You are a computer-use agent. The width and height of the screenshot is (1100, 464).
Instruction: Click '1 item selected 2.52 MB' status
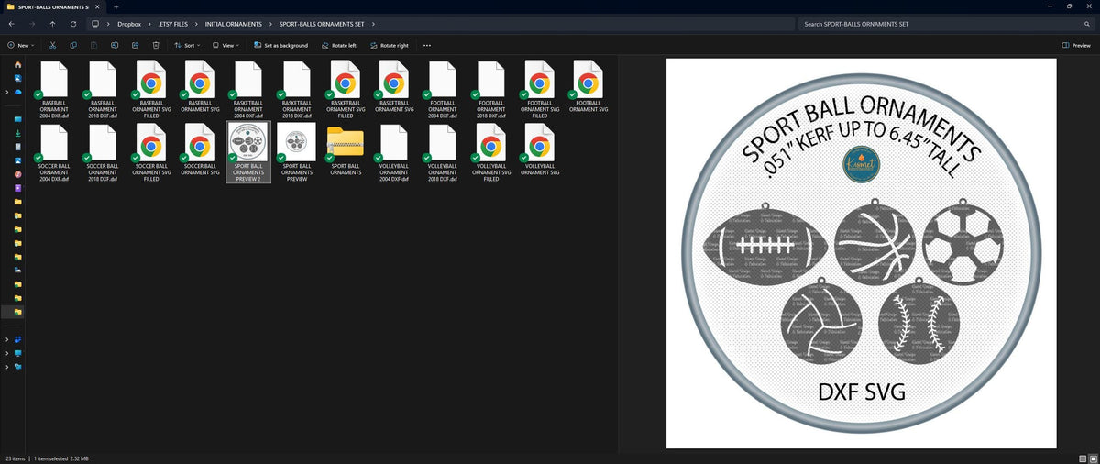tap(61, 458)
